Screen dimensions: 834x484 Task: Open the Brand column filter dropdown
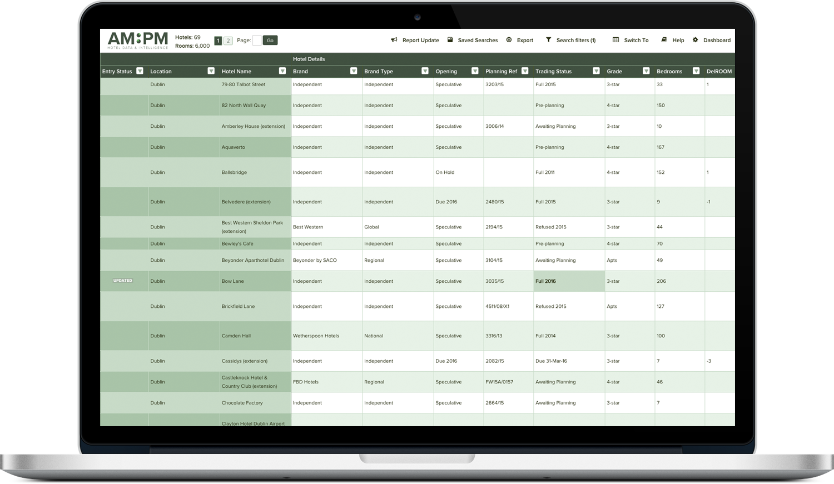[354, 71]
